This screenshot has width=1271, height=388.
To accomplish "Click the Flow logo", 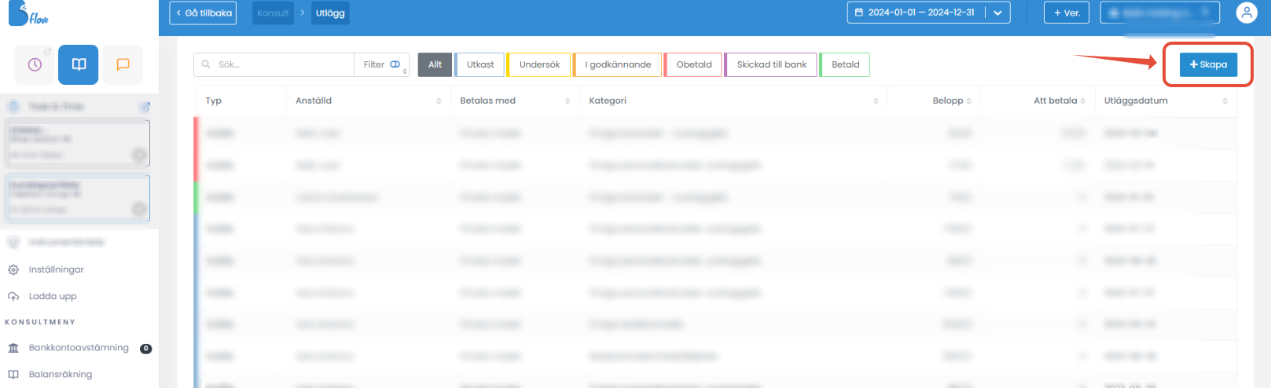I will click(x=29, y=14).
